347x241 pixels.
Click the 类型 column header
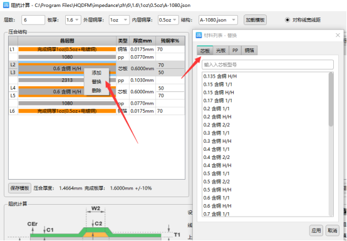123,41
